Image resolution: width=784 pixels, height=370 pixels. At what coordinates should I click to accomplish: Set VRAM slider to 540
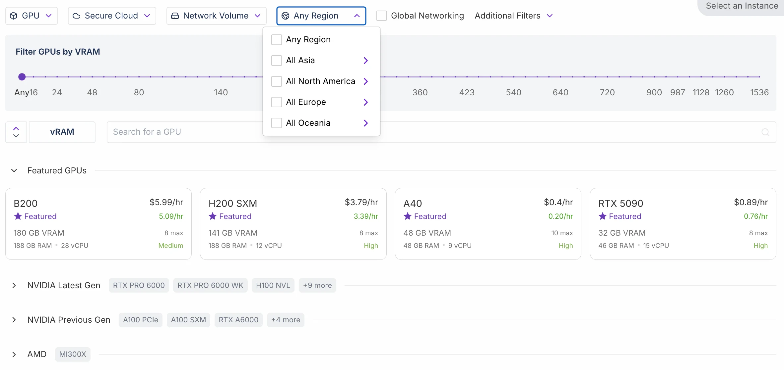pyautogui.click(x=514, y=77)
